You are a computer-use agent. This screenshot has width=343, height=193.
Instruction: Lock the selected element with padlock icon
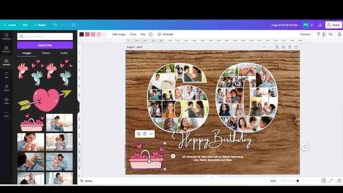click(x=339, y=34)
